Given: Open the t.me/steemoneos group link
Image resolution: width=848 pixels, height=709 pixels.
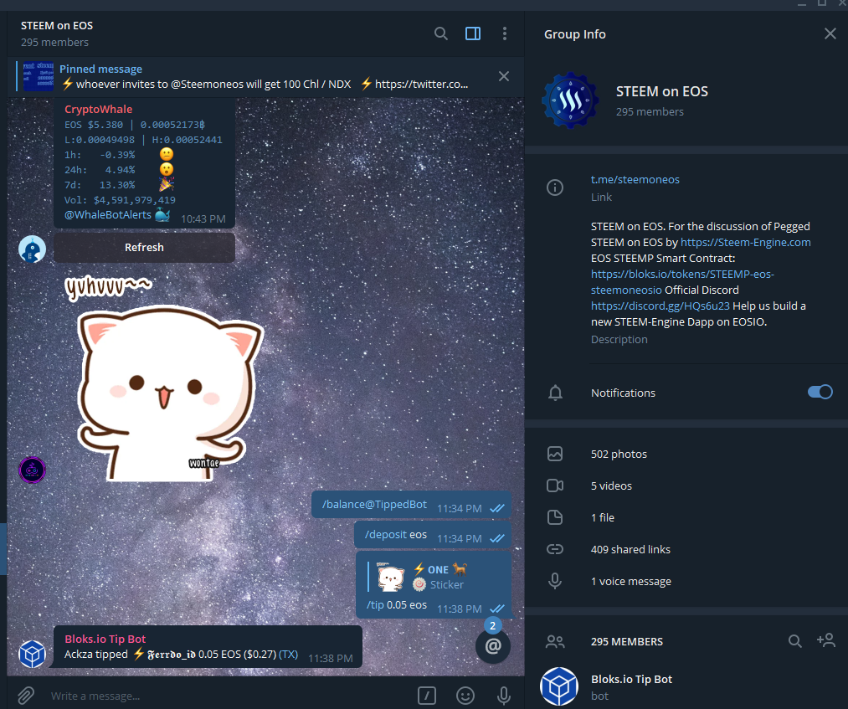Looking at the screenshot, I should coord(635,179).
